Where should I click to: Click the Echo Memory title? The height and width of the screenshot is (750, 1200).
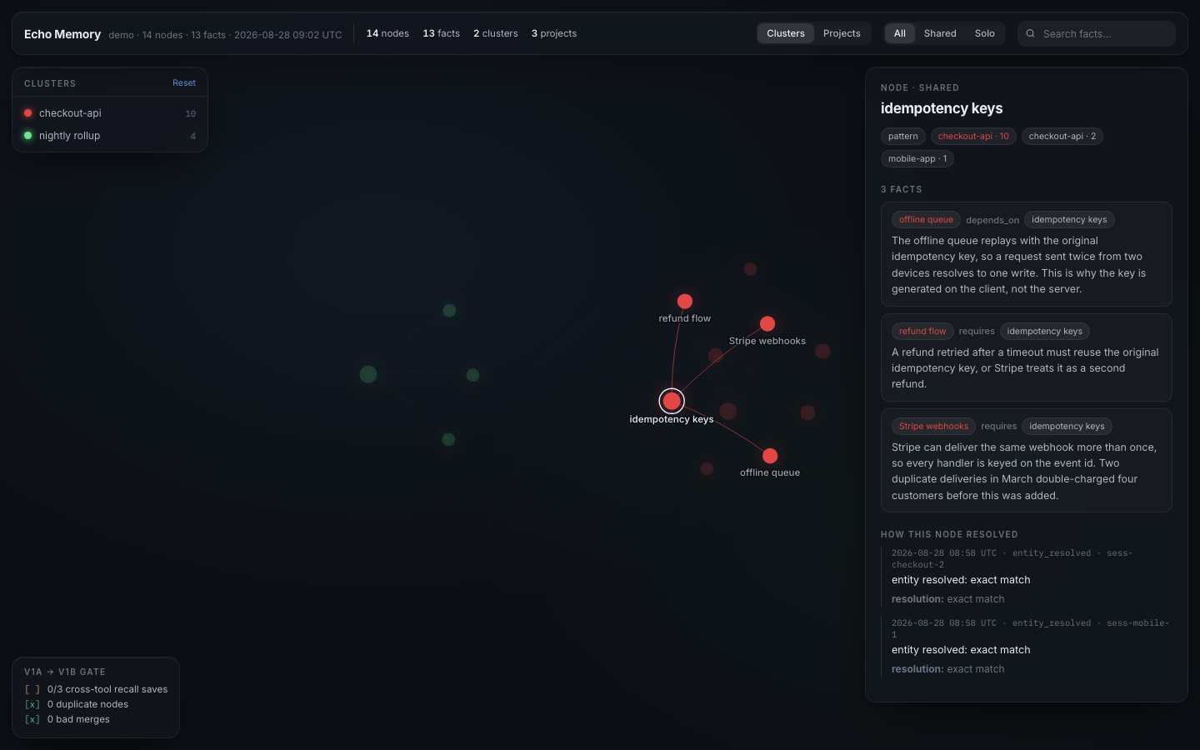coord(62,34)
